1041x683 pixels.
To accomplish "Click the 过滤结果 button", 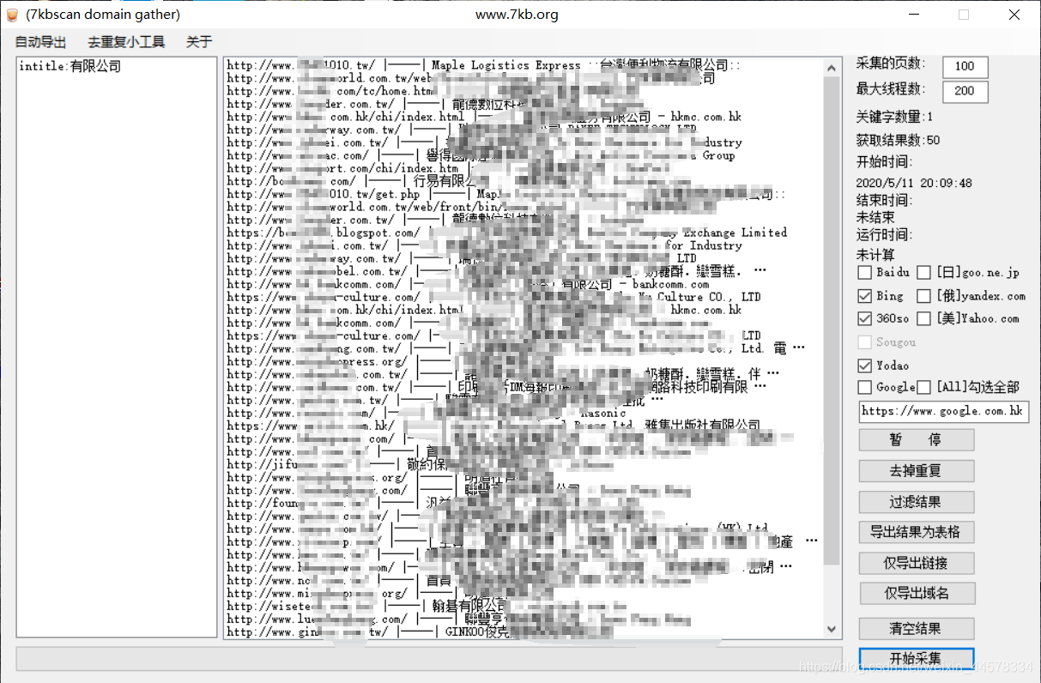I will coord(917,502).
